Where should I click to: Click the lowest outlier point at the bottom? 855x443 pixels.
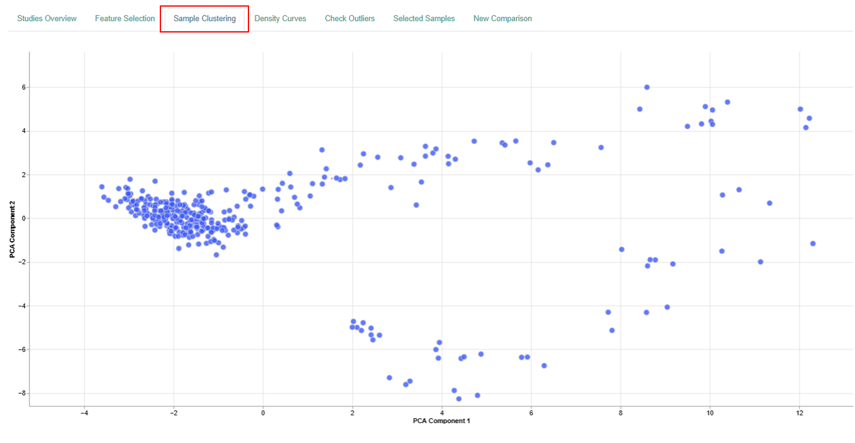[x=458, y=398]
